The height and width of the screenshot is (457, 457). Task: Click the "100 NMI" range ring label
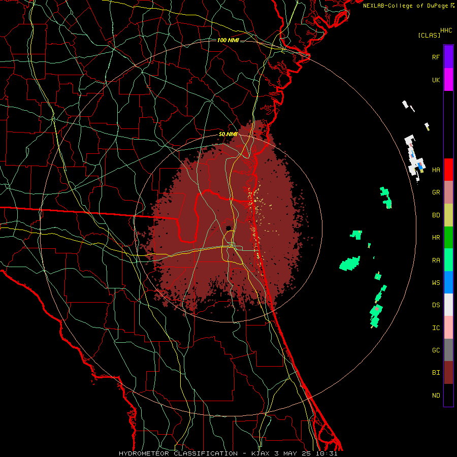[228, 40]
